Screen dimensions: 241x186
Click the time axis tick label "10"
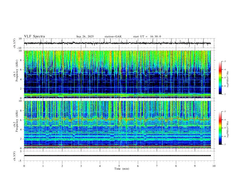[214, 166]
